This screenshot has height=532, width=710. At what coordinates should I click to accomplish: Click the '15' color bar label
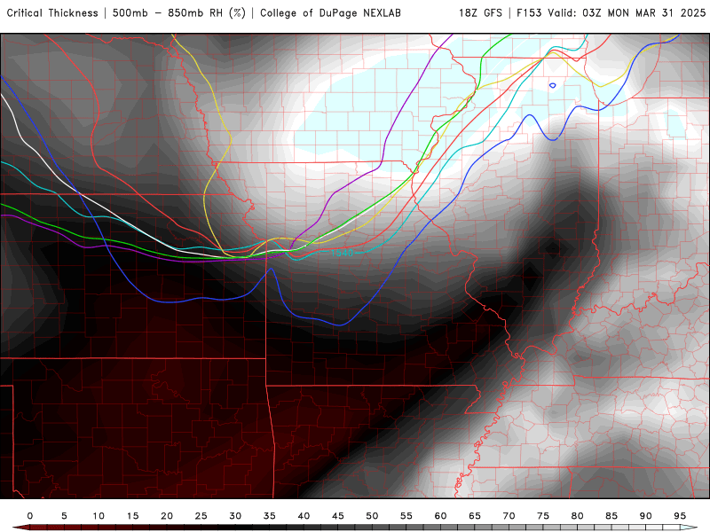click(x=132, y=516)
